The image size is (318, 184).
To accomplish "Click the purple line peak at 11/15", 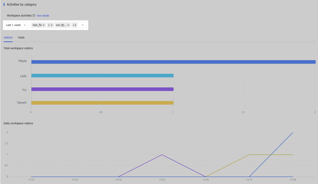I will click(162, 155).
